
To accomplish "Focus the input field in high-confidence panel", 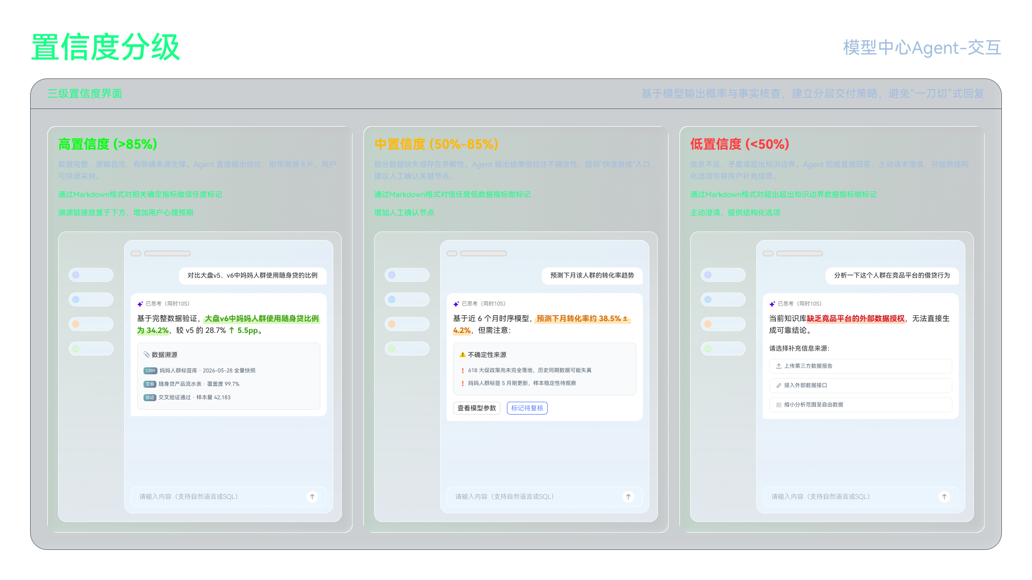I will [x=228, y=497].
